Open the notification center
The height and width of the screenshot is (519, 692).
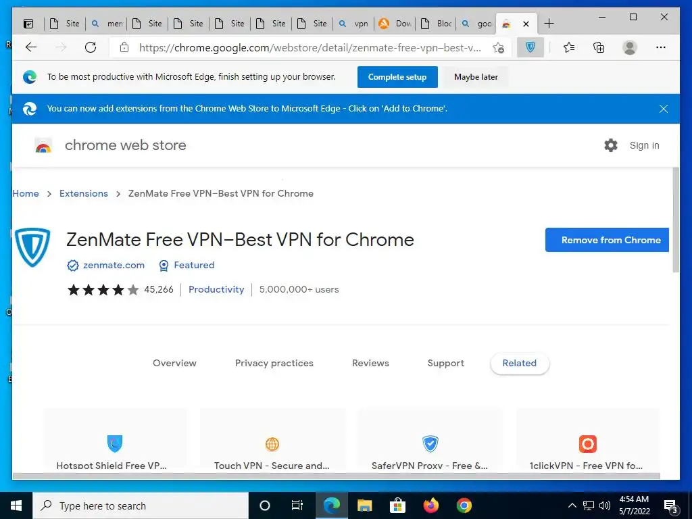click(x=671, y=507)
